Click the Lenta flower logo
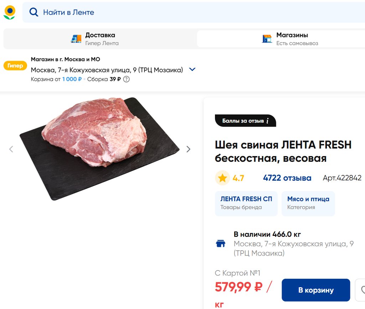The height and width of the screenshot is (309, 365). coord(9,12)
